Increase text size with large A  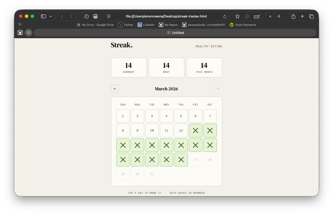[x=279, y=16]
